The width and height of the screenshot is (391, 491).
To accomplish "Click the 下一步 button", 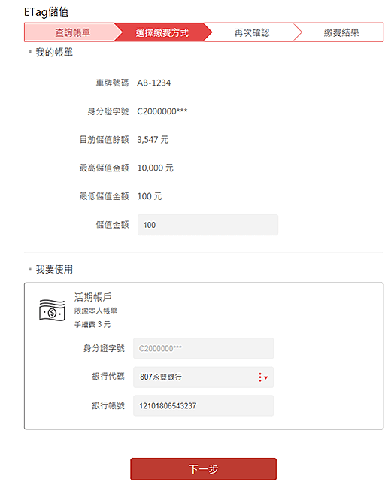I will (204, 469).
